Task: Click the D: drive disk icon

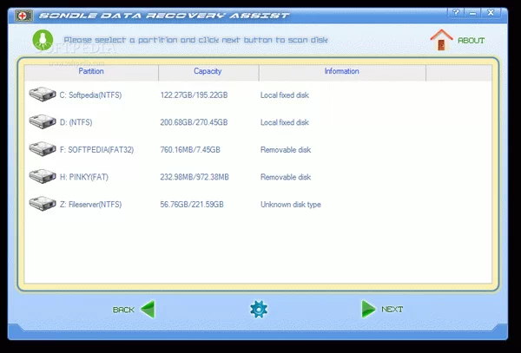Action: [x=42, y=121]
